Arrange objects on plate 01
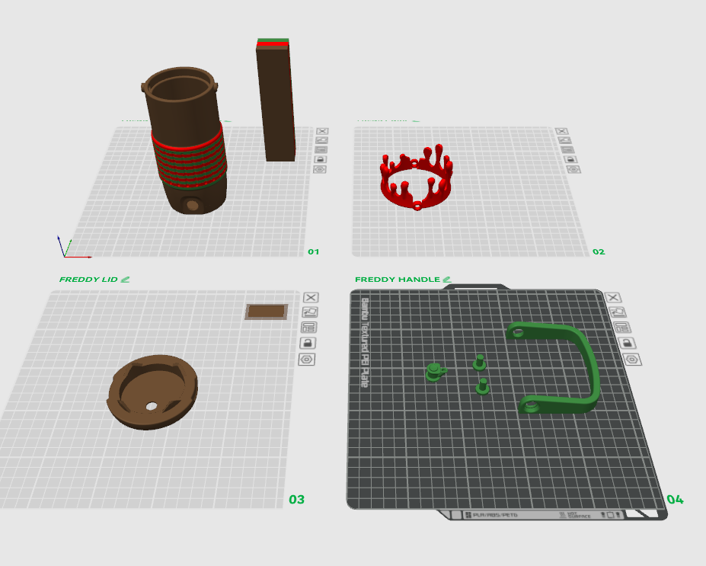Image resolution: width=706 pixels, height=566 pixels. [x=321, y=150]
